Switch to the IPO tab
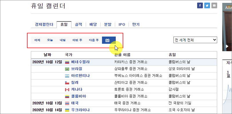 [122, 24]
